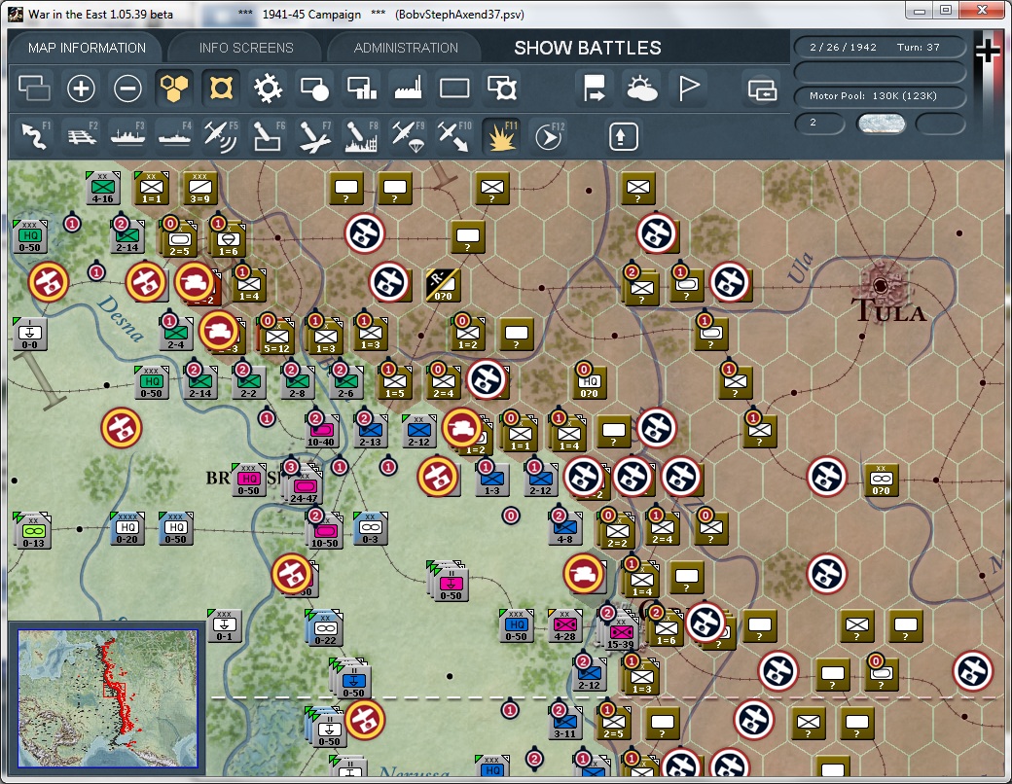The image size is (1012, 784).
Task: Select the F3 naval transport icon
Action: 127,136
